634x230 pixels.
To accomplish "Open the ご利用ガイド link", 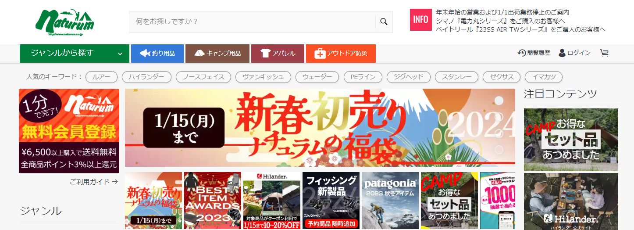I will point(94,181).
